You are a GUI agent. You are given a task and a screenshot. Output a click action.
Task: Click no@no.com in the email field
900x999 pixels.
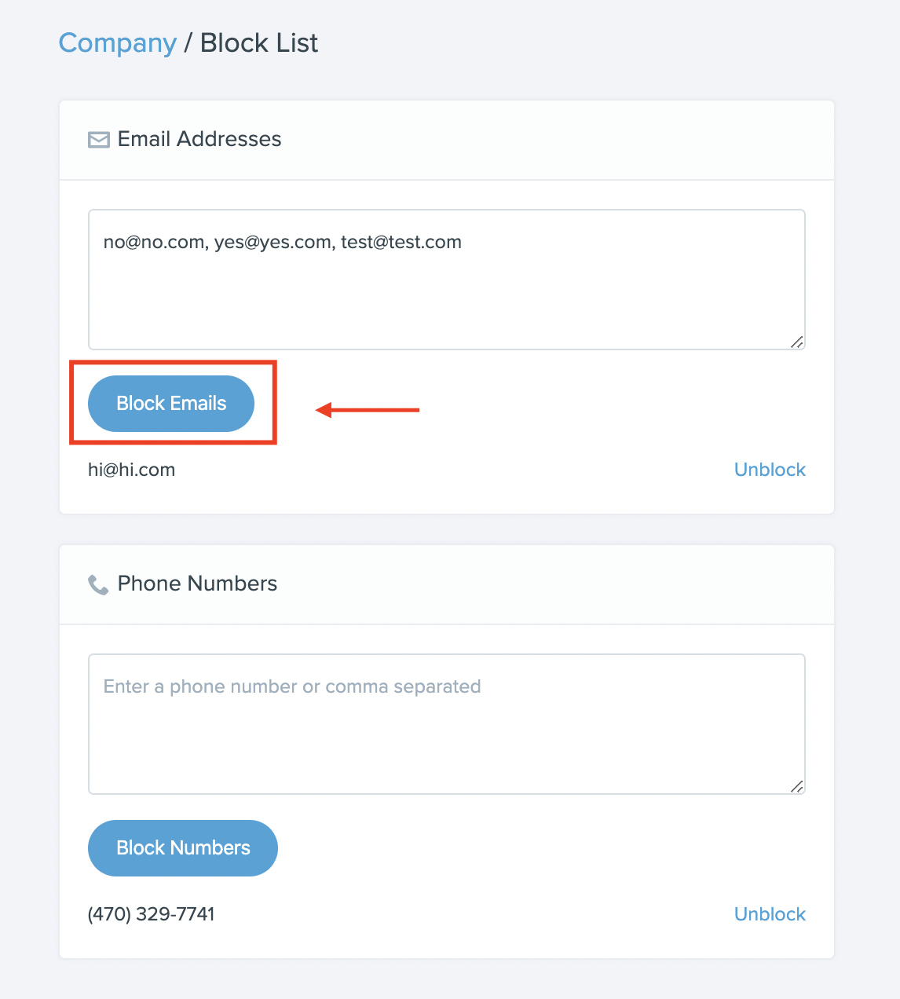tap(154, 242)
